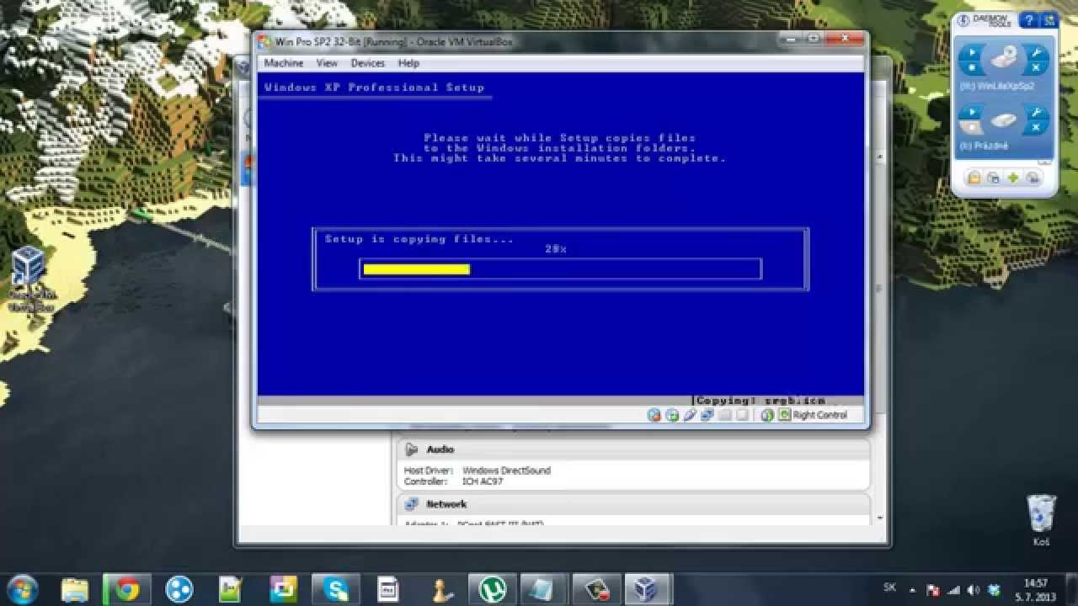Click play button for WinLiteXpSp2 drive

pos(972,52)
